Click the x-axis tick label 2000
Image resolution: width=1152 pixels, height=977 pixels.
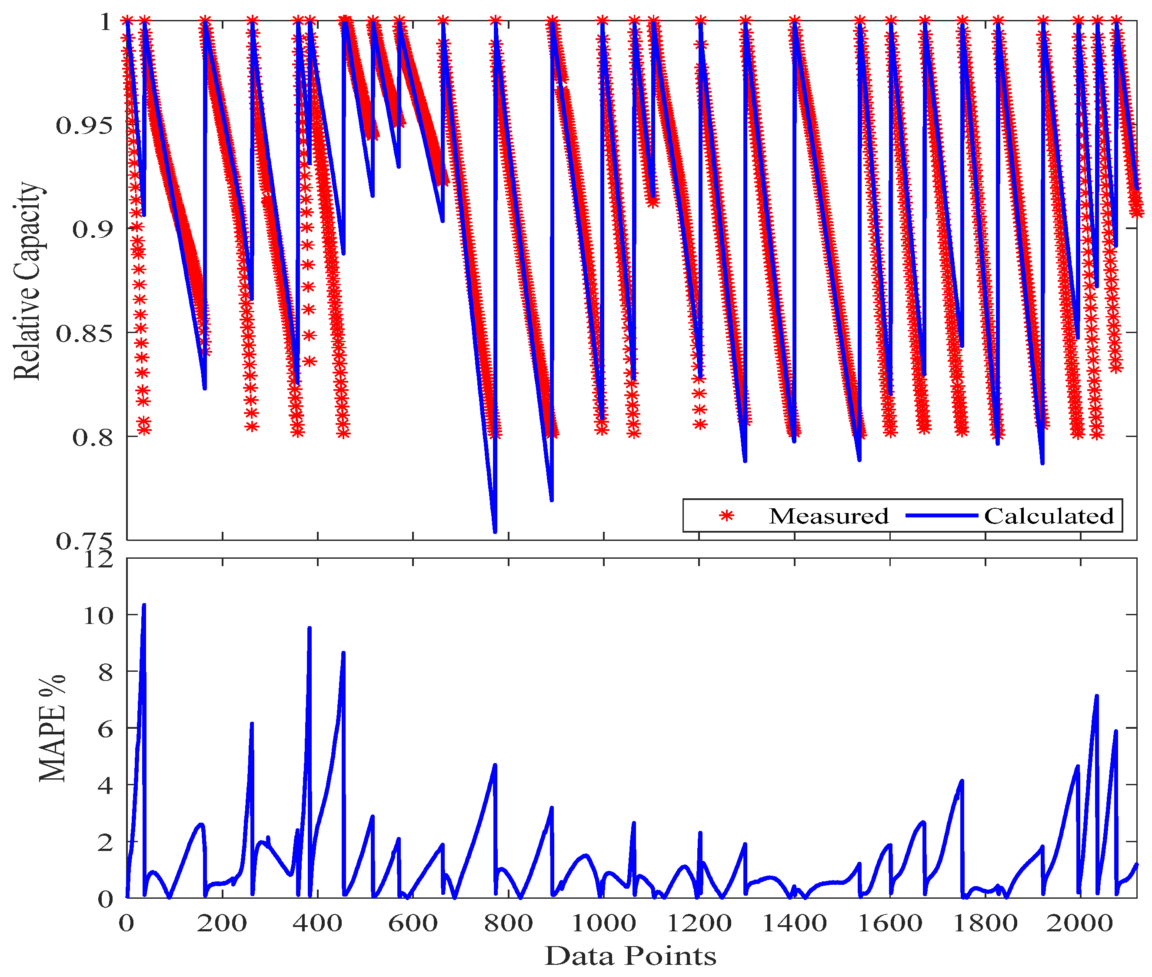[1080, 923]
